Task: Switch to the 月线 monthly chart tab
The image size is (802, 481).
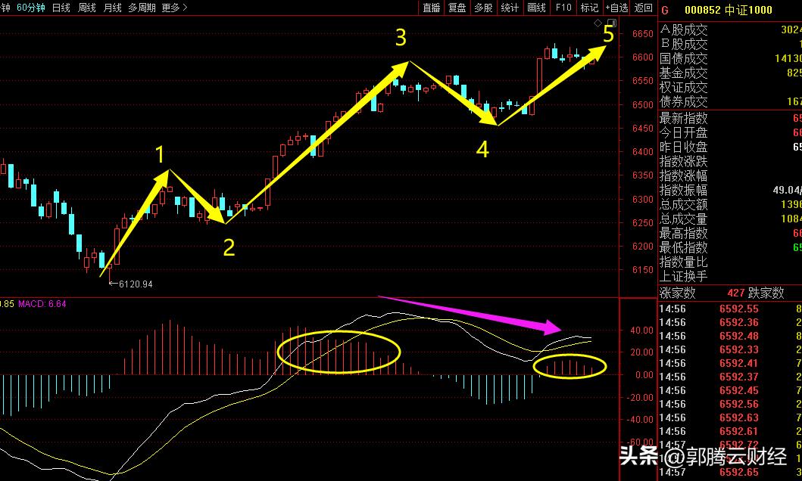Action: pos(113,8)
